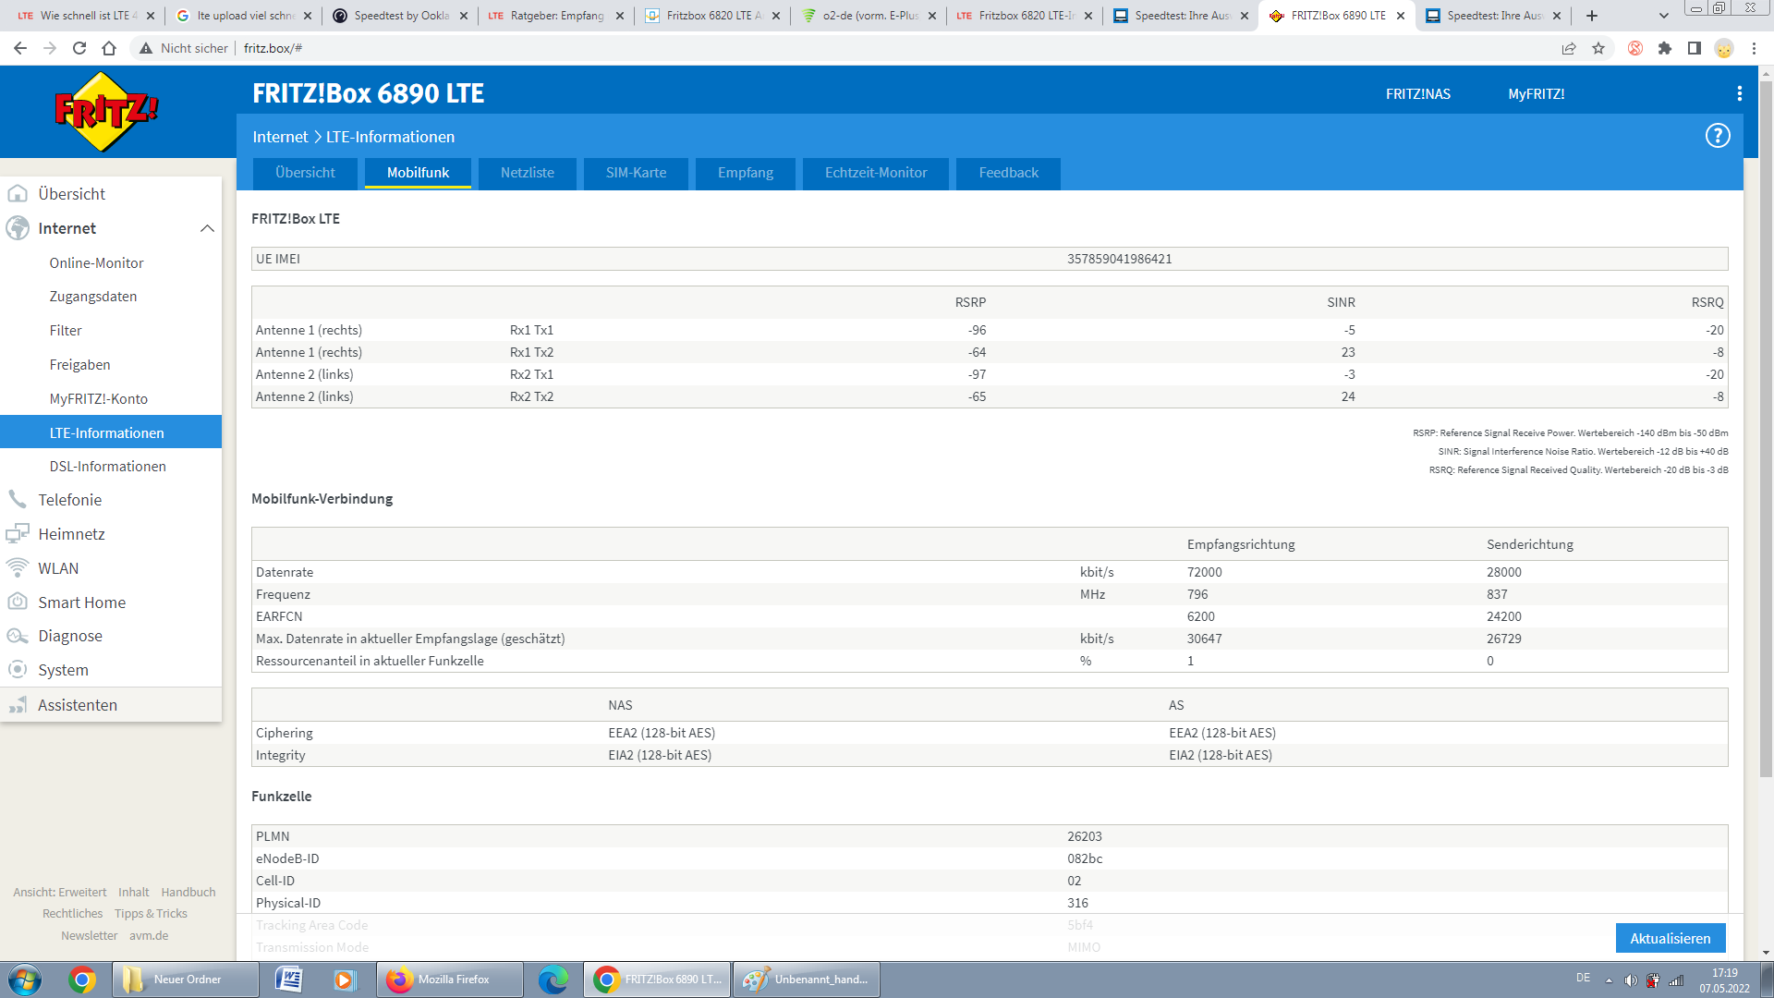Close the Wie schnell ist LTE tab
The width and height of the screenshot is (1774, 998).
click(x=151, y=16)
